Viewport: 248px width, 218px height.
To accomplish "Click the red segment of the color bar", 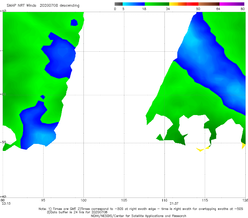I will pos(192,4).
